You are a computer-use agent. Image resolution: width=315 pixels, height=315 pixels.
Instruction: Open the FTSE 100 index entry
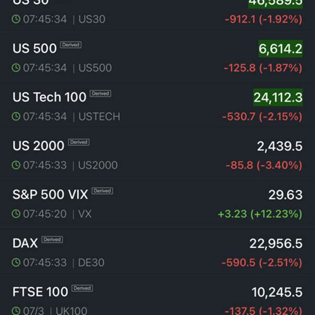click(40, 291)
